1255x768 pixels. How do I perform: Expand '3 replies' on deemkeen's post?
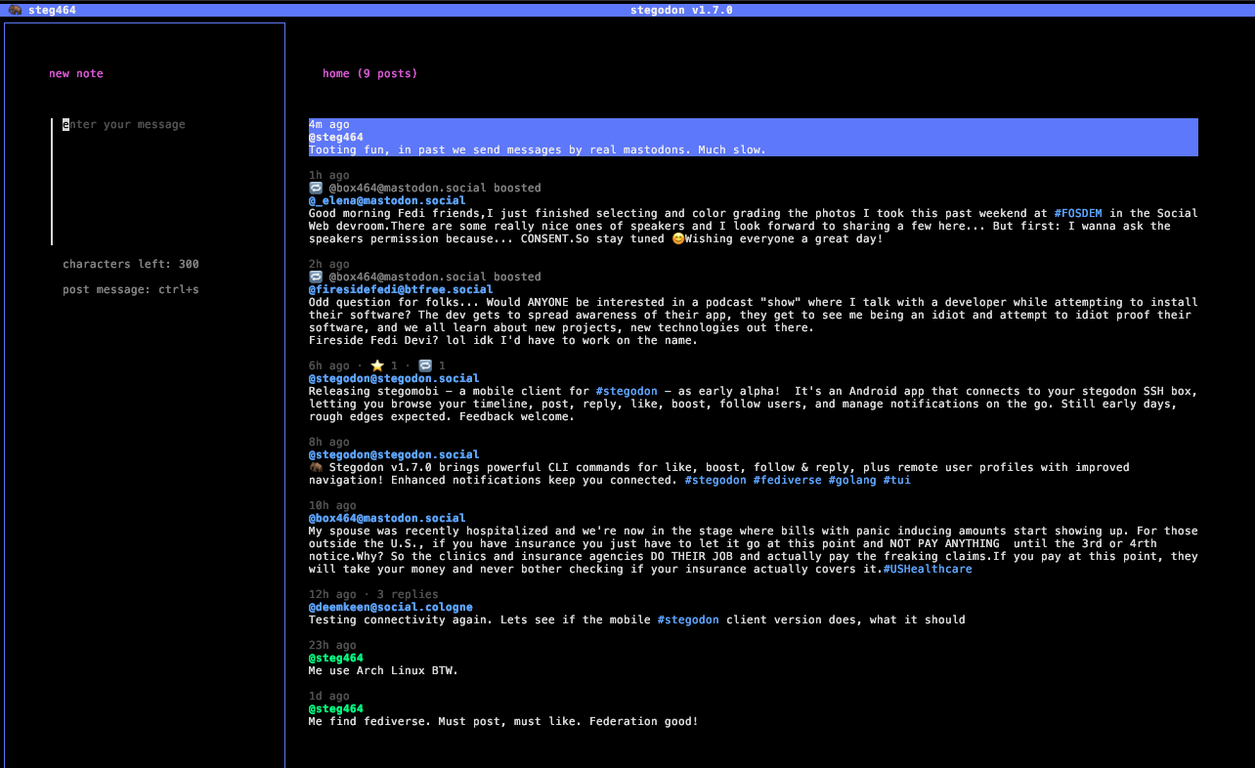click(408, 594)
